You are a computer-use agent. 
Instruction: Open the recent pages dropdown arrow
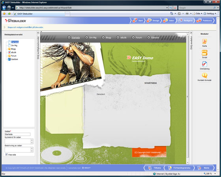(x=13, y=8)
